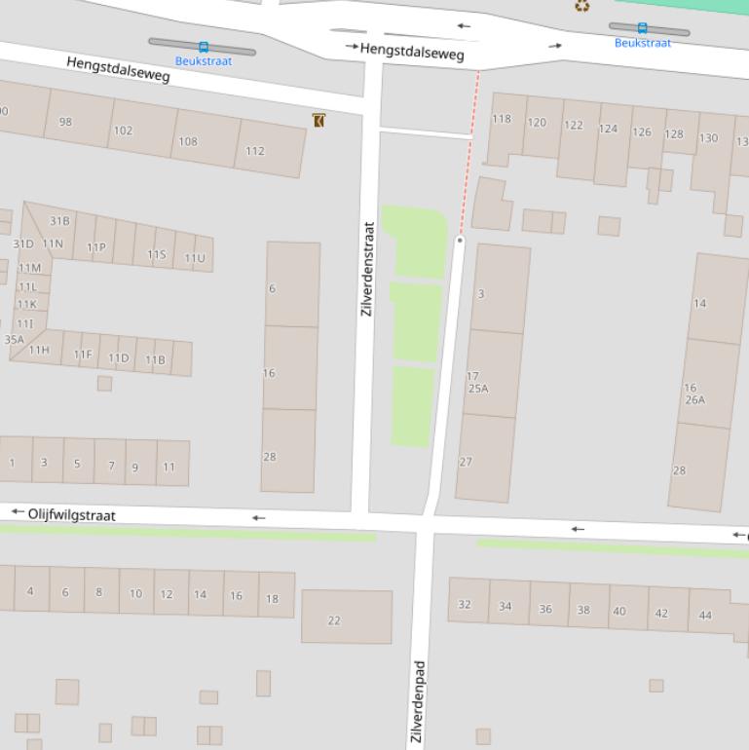Click the right Beukstraat bus stop icon
The width and height of the screenshot is (749, 750).
point(642,28)
